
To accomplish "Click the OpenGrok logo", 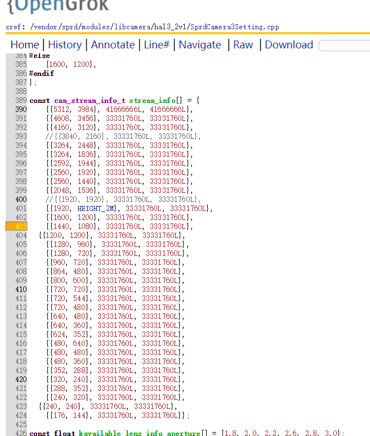I will pos(58,6).
